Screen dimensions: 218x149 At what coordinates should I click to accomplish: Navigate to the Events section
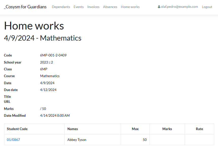pos(79,7)
